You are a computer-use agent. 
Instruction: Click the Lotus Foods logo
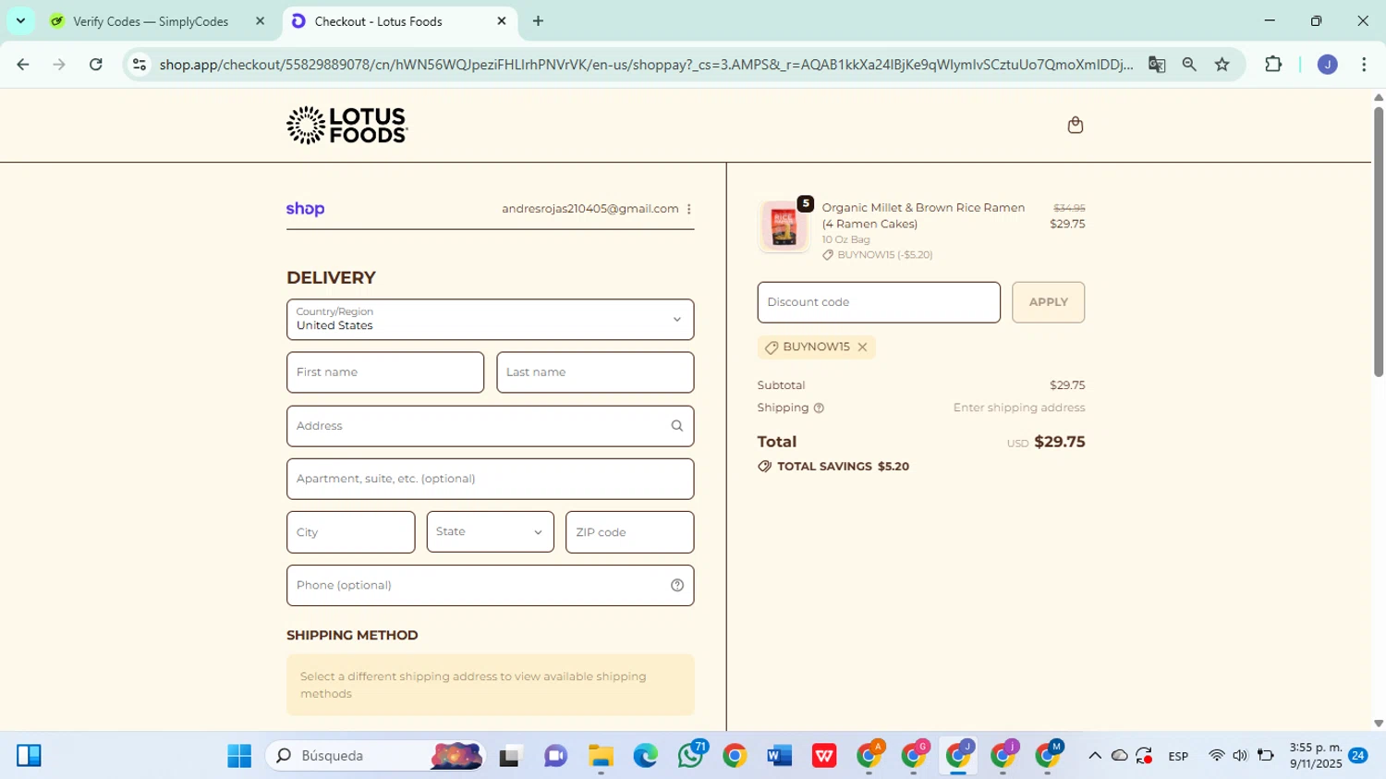(x=346, y=125)
